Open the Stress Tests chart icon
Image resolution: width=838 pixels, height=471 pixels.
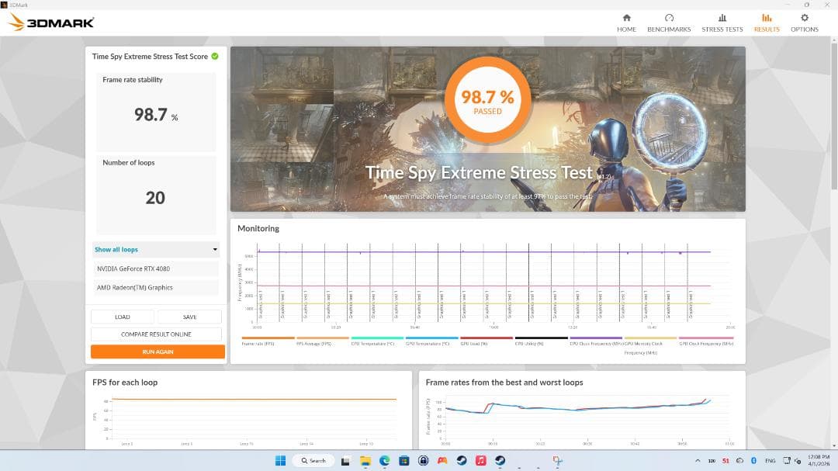tap(722, 18)
